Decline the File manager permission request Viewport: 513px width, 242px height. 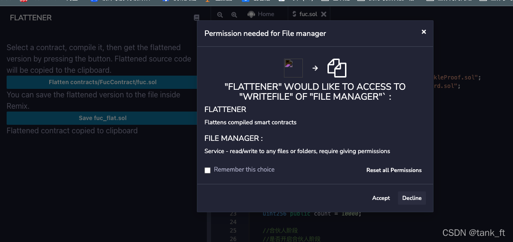coord(412,198)
